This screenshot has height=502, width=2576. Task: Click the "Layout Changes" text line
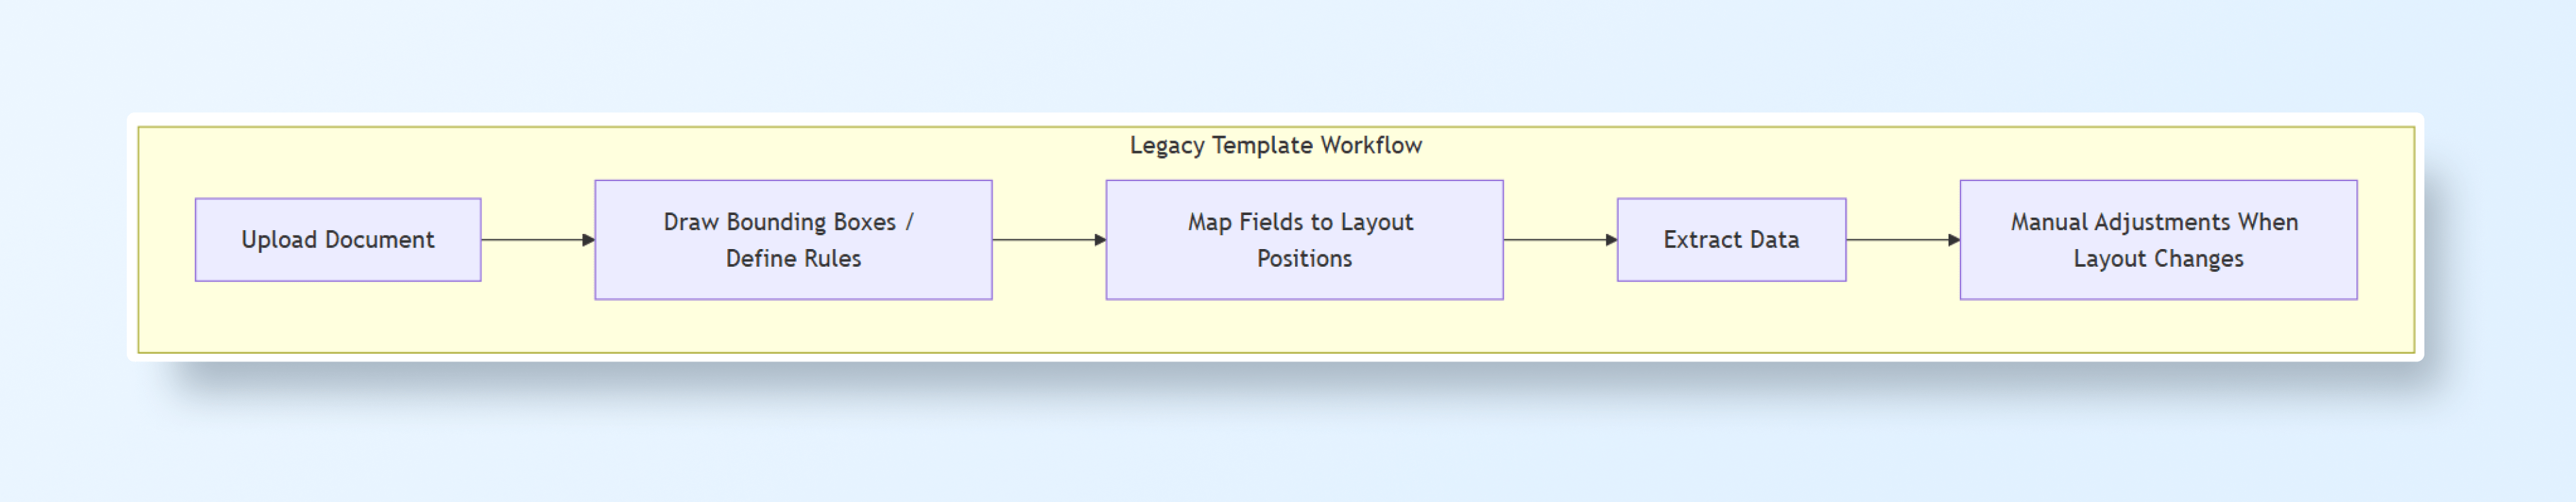[2158, 259]
